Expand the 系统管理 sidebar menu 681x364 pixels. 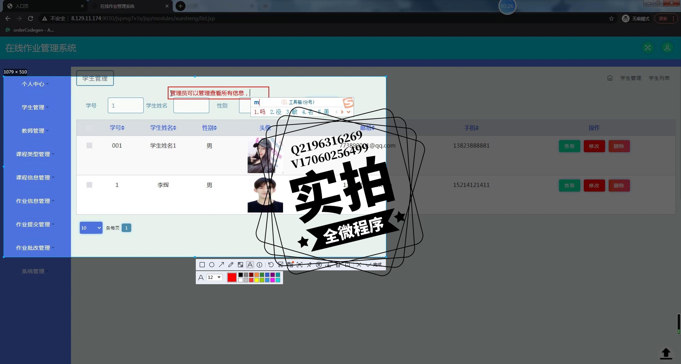[x=35, y=271]
